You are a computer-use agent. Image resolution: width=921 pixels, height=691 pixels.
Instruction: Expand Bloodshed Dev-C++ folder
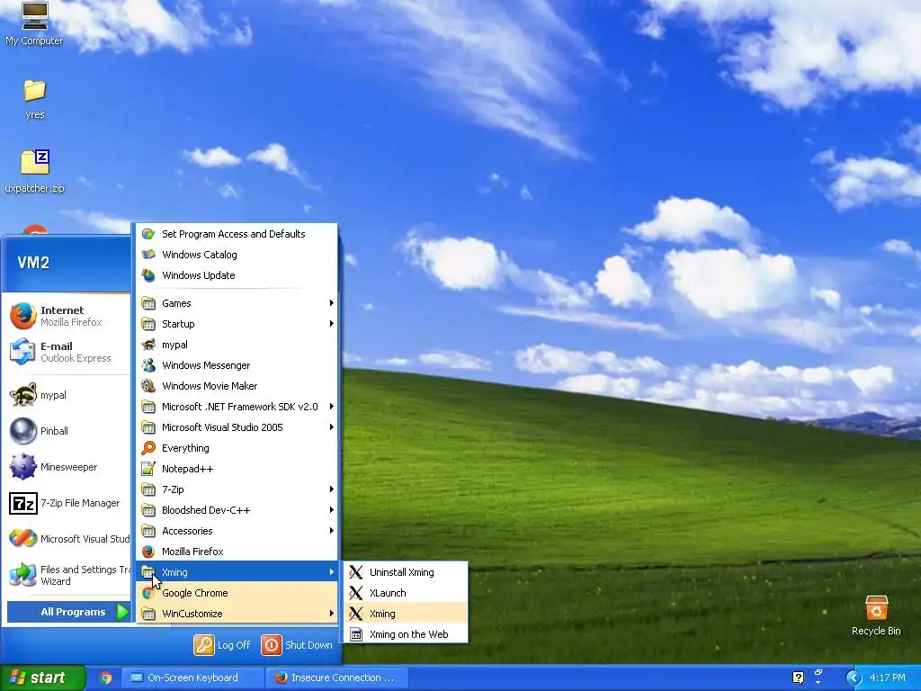(237, 510)
